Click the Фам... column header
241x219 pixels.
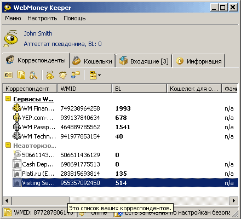[229, 89]
